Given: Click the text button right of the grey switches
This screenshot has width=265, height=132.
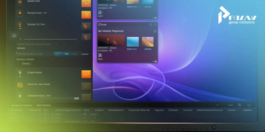Looking at the screenshot, I should coord(85,54).
